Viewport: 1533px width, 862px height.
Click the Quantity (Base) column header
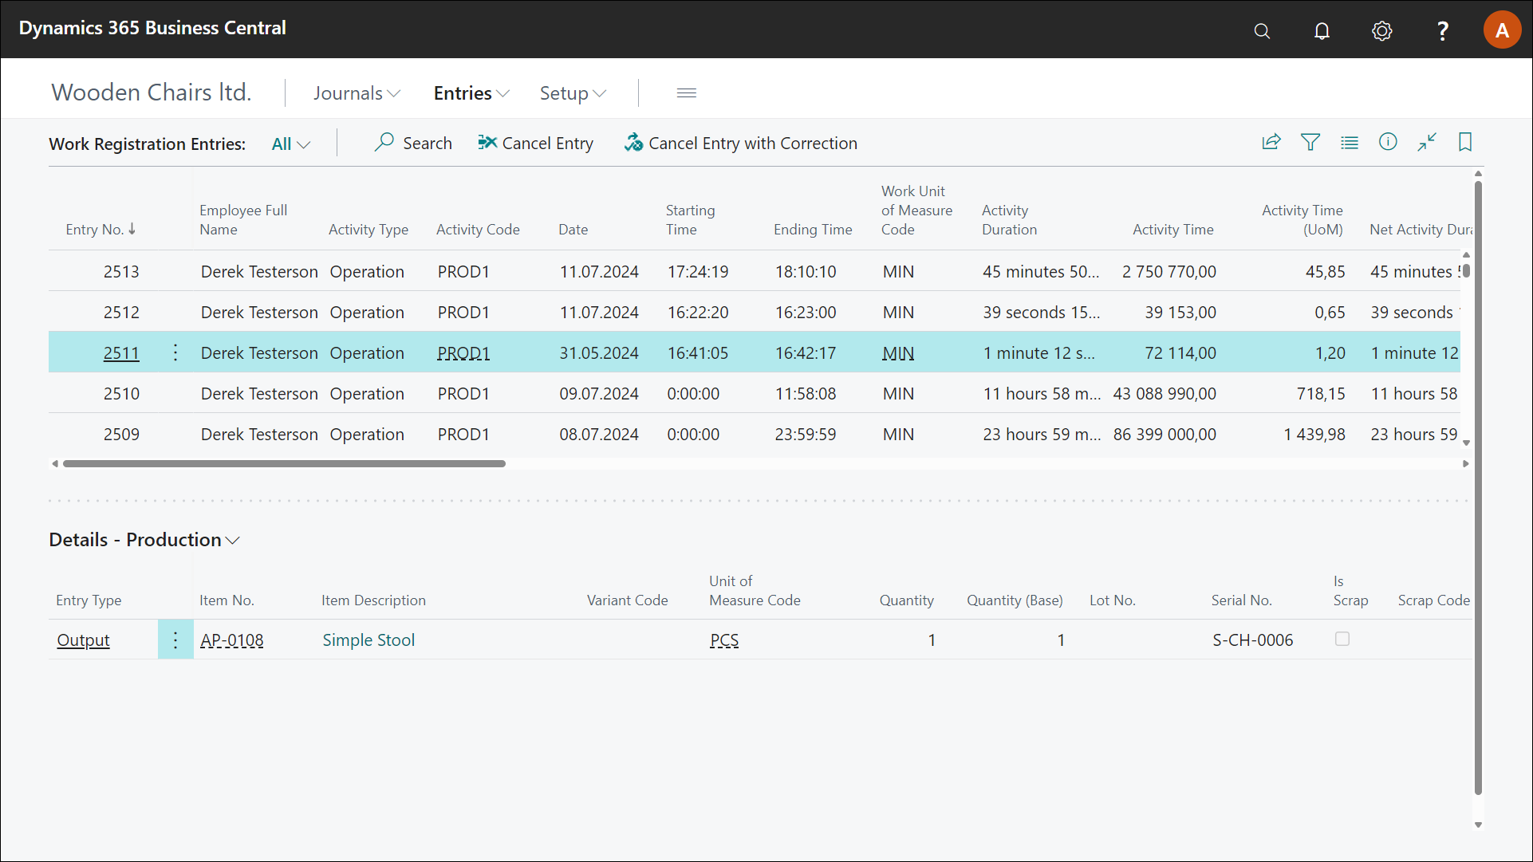point(1015,600)
